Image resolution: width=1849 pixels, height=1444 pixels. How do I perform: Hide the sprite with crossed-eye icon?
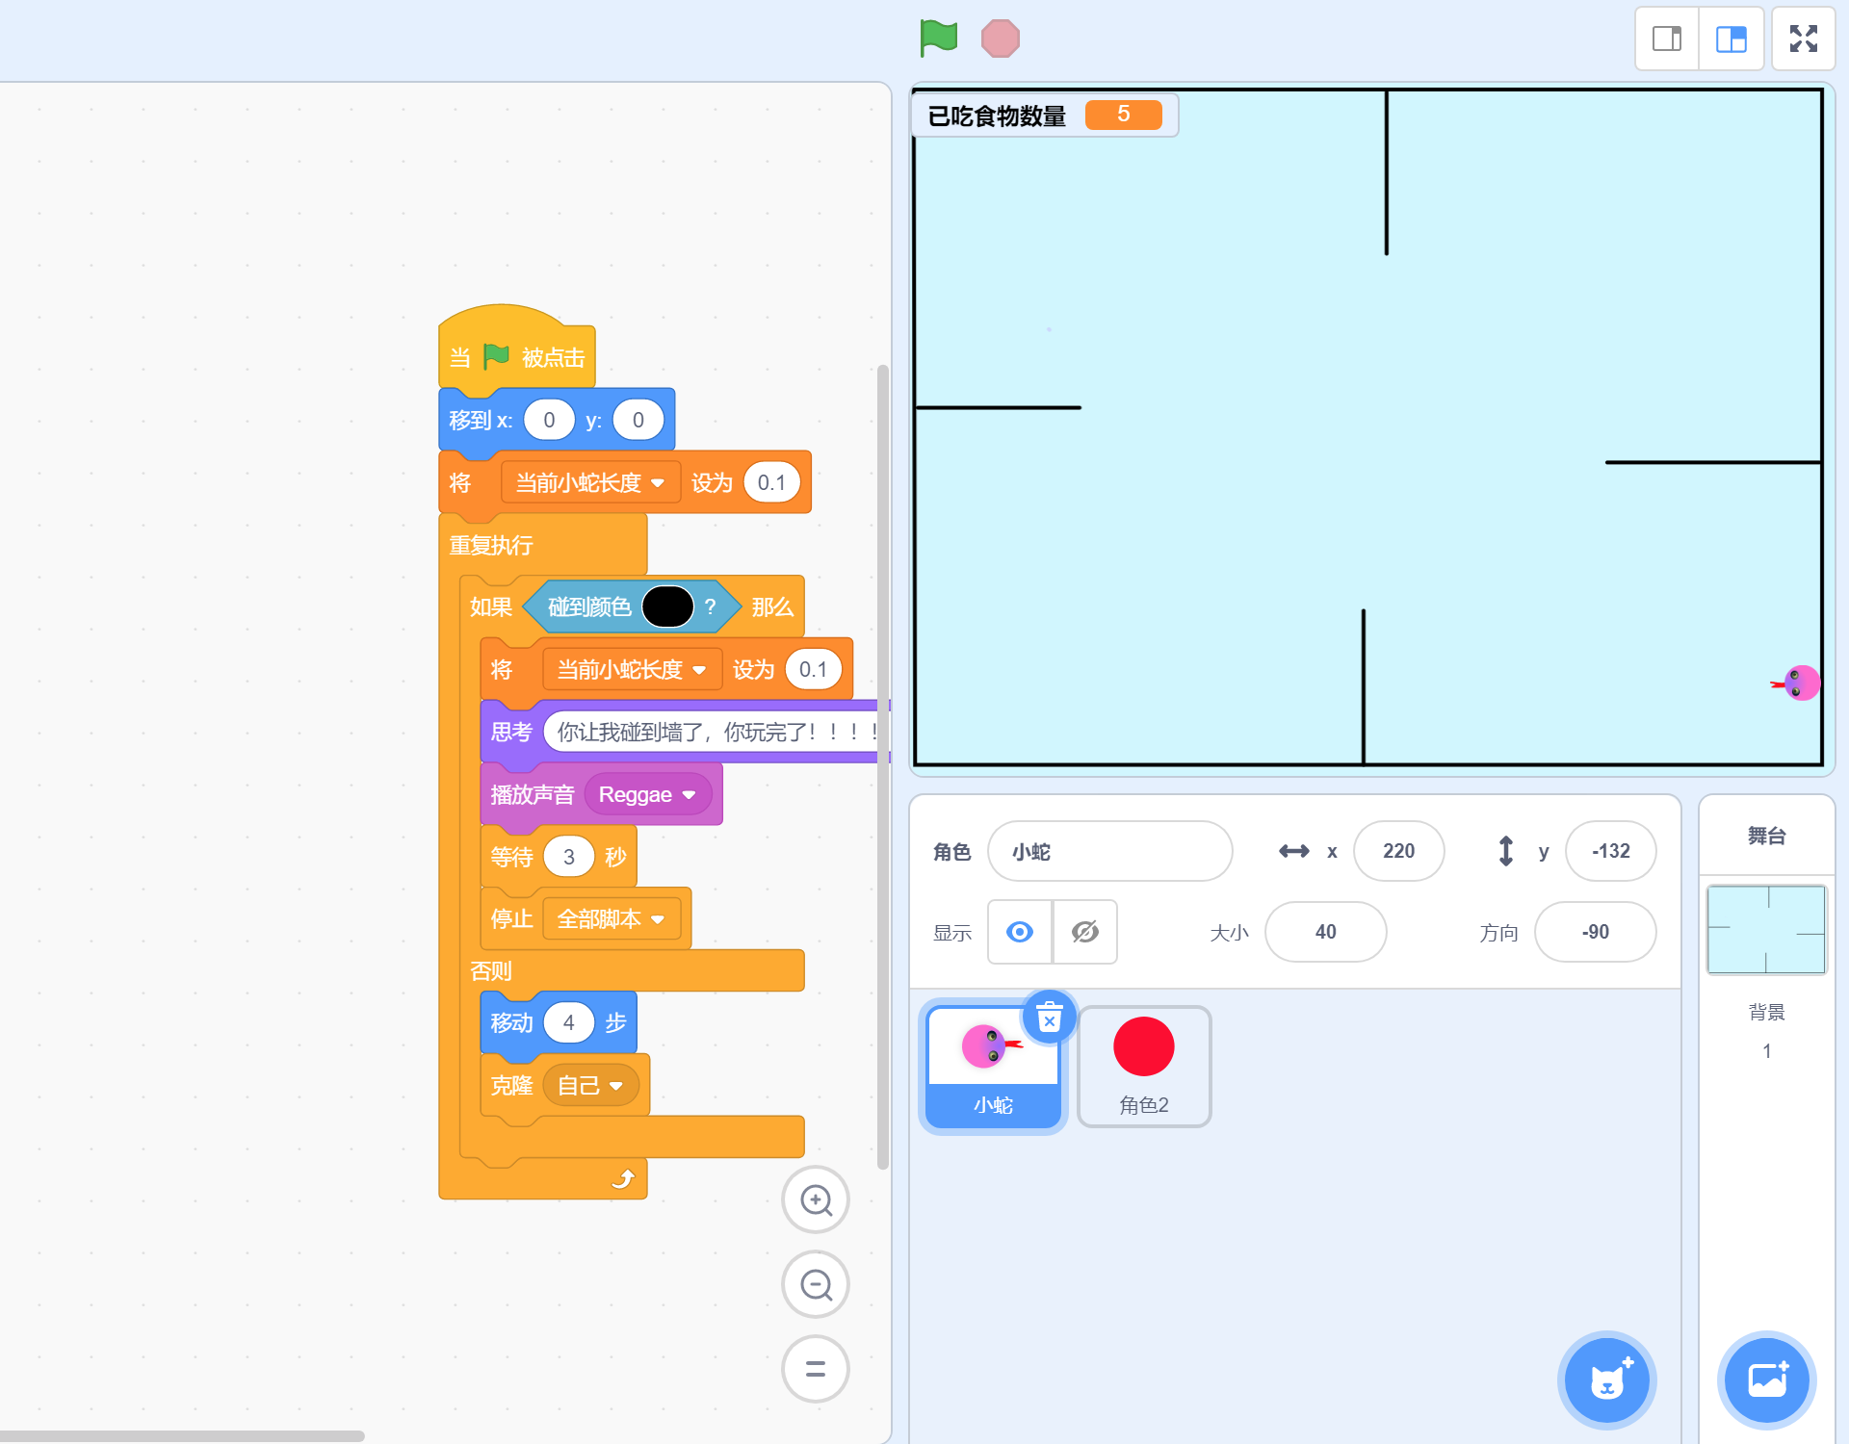(1085, 932)
